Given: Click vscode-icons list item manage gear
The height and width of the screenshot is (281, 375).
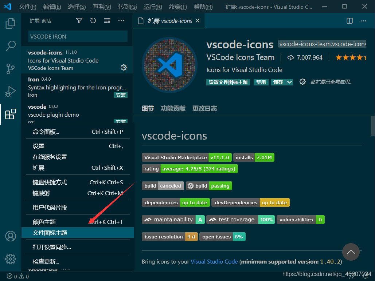Looking at the screenshot, I should (124, 68).
